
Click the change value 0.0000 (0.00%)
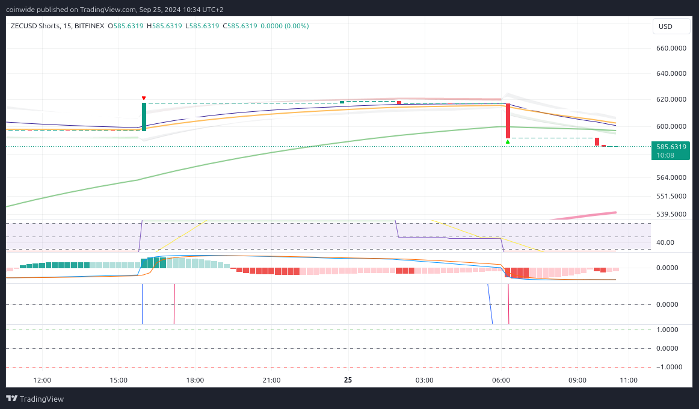click(285, 26)
